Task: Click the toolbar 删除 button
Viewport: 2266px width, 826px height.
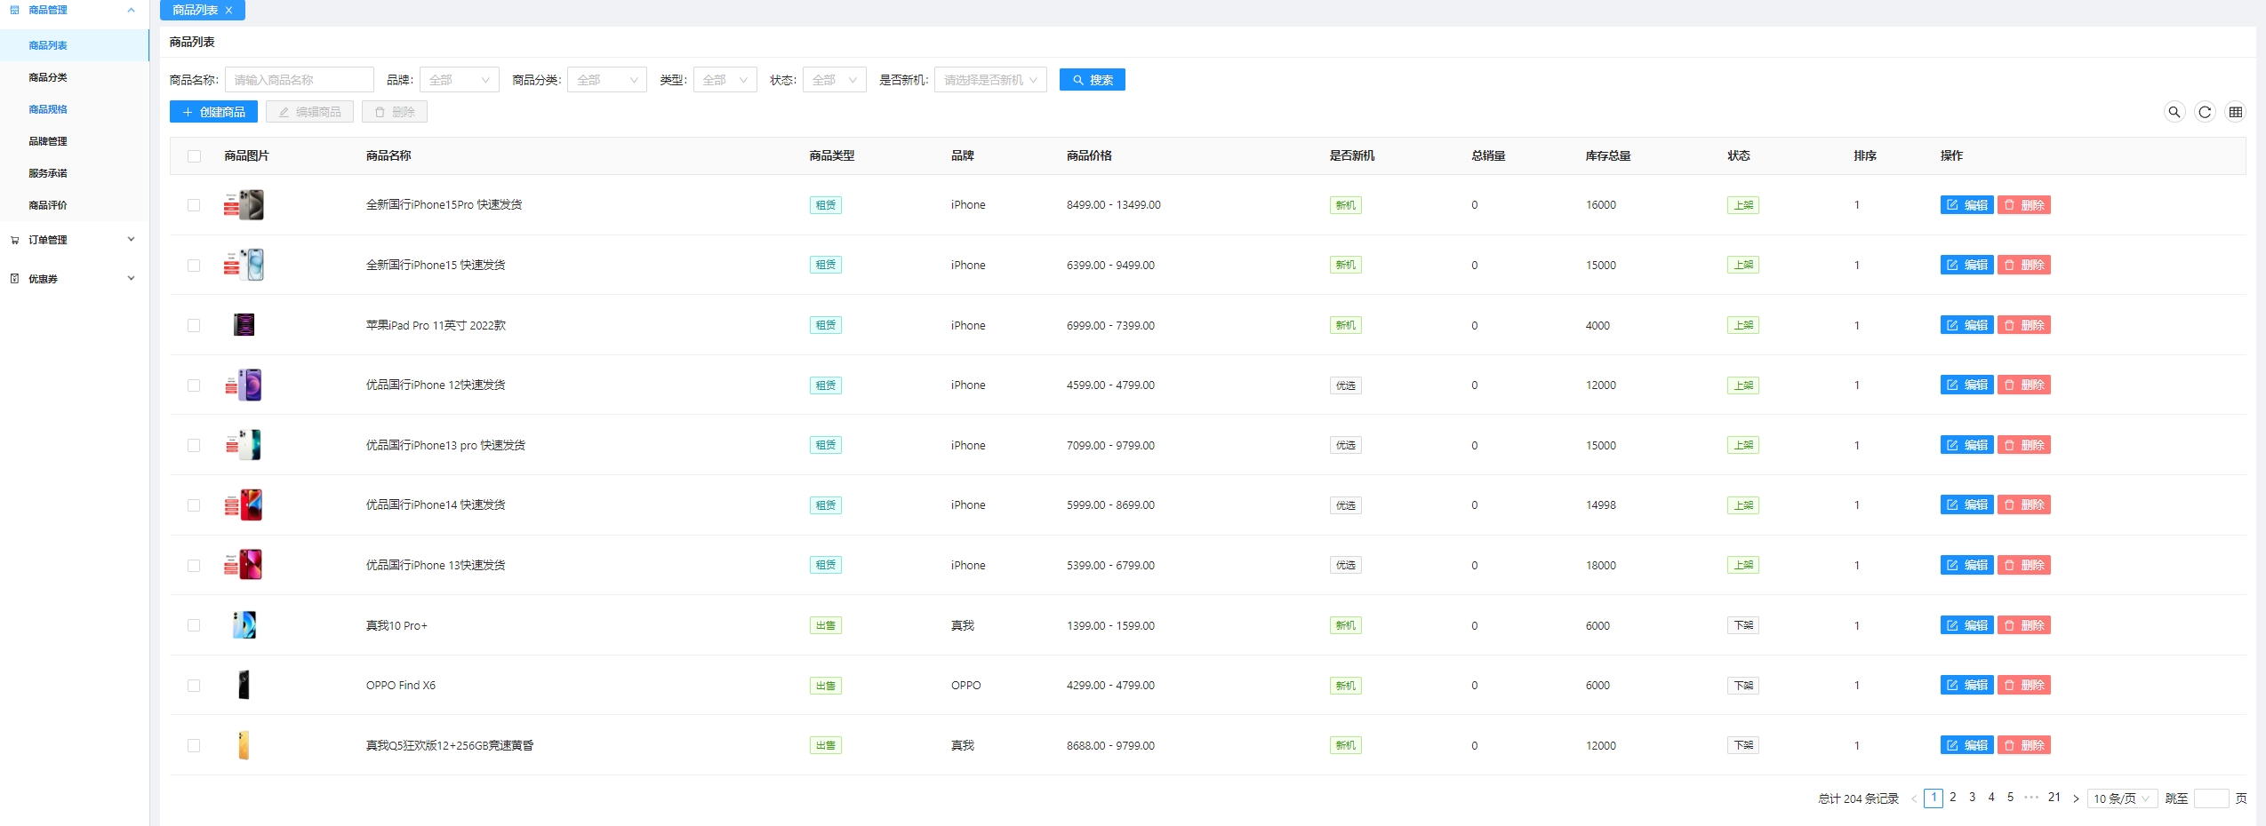Action: 395,112
